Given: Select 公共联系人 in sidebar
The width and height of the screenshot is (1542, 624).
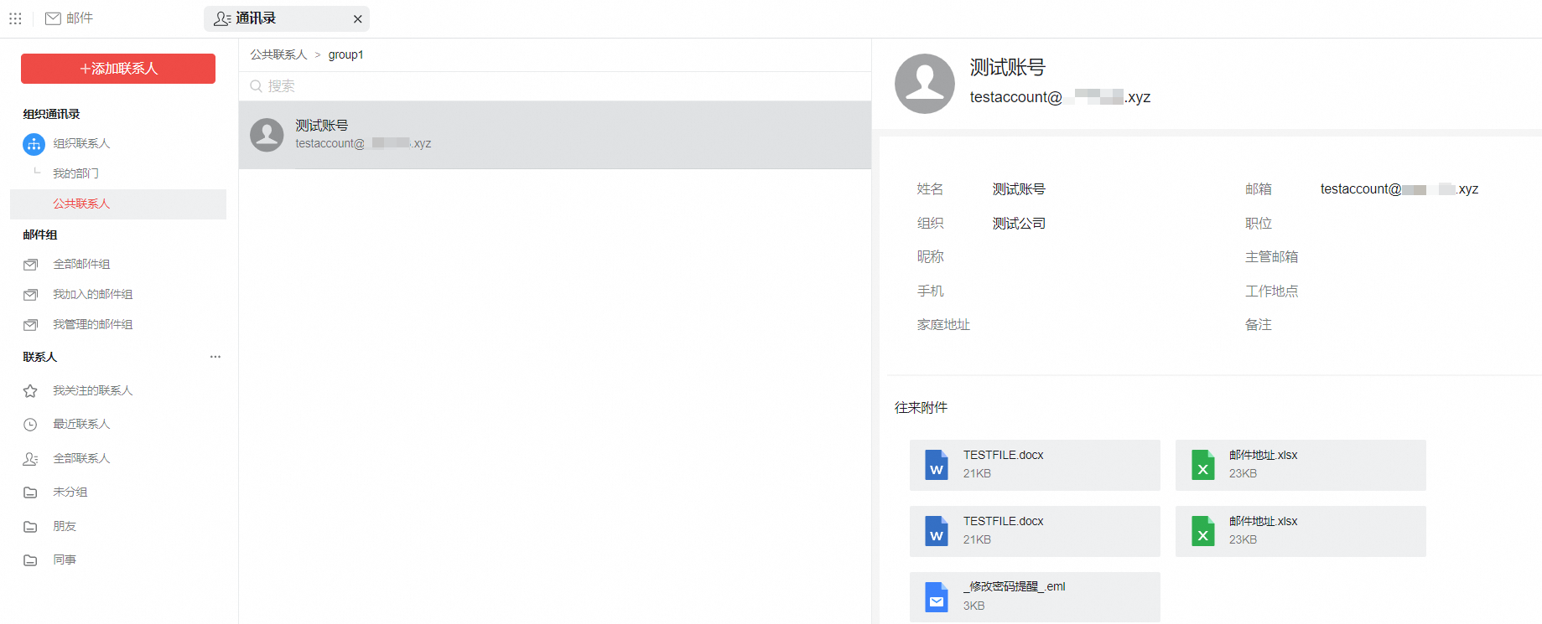Looking at the screenshot, I should pos(118,204).
